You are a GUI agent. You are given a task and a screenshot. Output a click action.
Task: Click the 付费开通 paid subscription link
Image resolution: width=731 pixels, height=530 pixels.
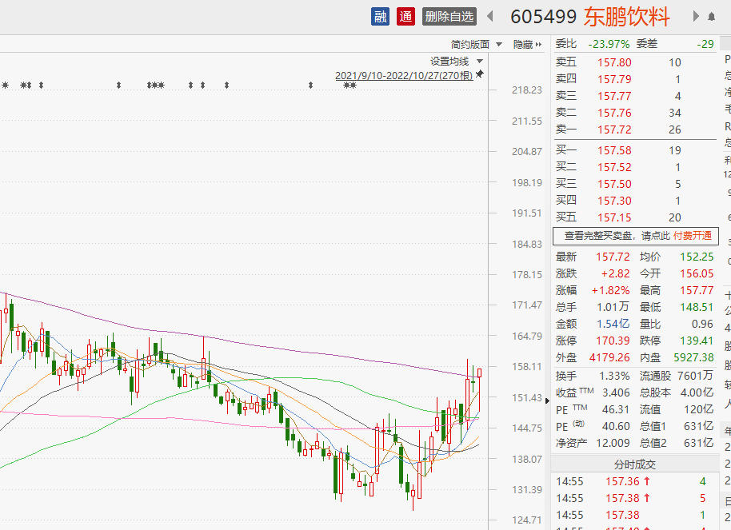[x=691, y=236]
